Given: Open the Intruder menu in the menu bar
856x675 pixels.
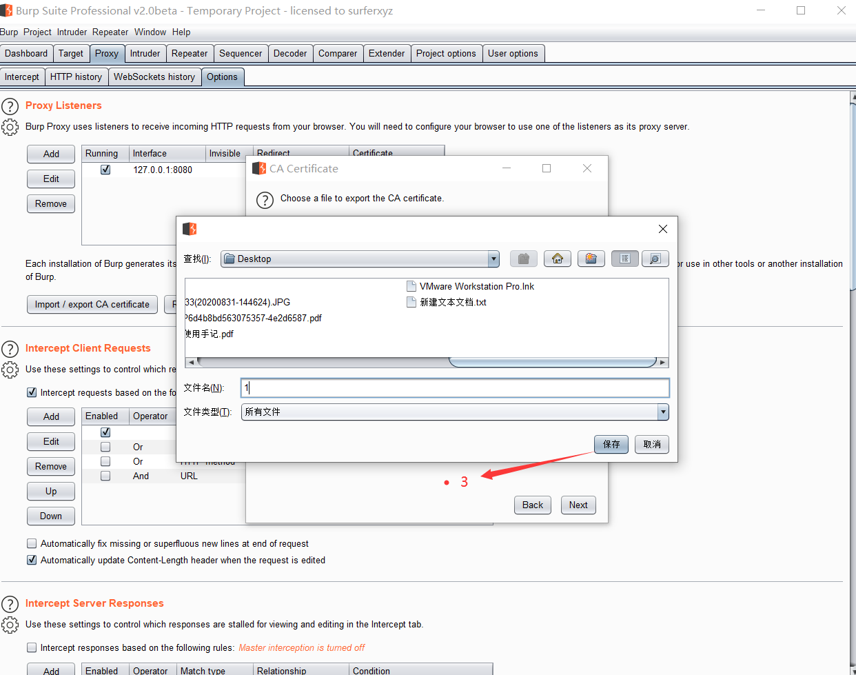Looking at the screenshot, I should (x=72, y=32).
